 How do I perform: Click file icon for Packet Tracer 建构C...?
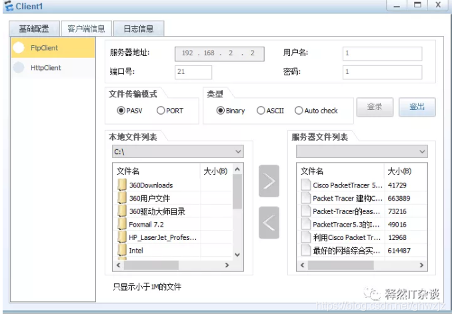305,198
